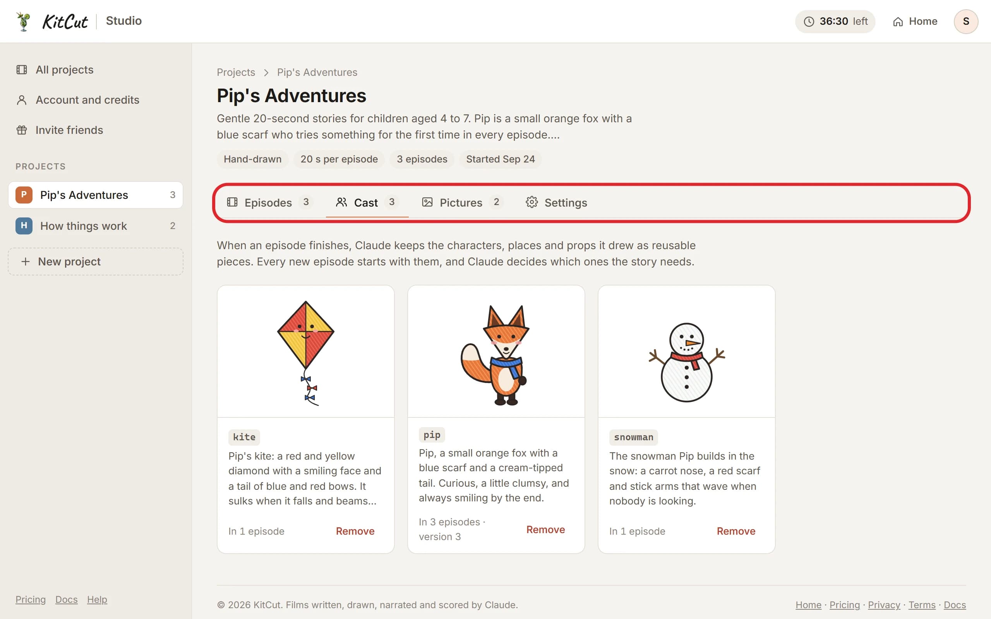Click the Pip's Adventures page heading
The height and width of the screenshot is (619, 991).
pyautogui.click(x=291, y=96)
